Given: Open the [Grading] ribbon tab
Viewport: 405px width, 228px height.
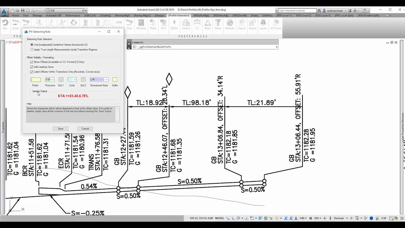Looking at the screenshot, I should [x=106, y=15].
